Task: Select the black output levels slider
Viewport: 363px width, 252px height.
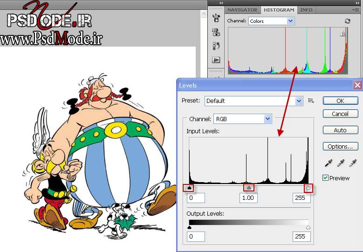Action: pyautogui.click(x=189, y=227)
